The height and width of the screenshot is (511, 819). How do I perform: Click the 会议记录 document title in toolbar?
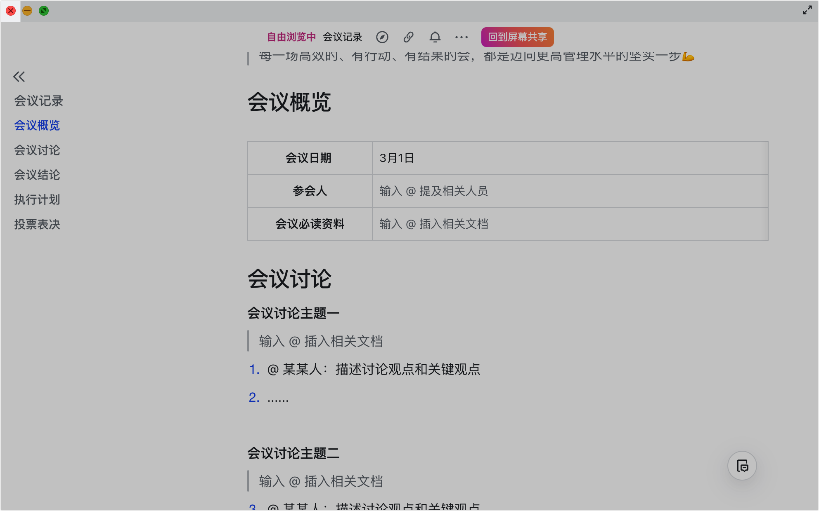click(x=342, y=37)
